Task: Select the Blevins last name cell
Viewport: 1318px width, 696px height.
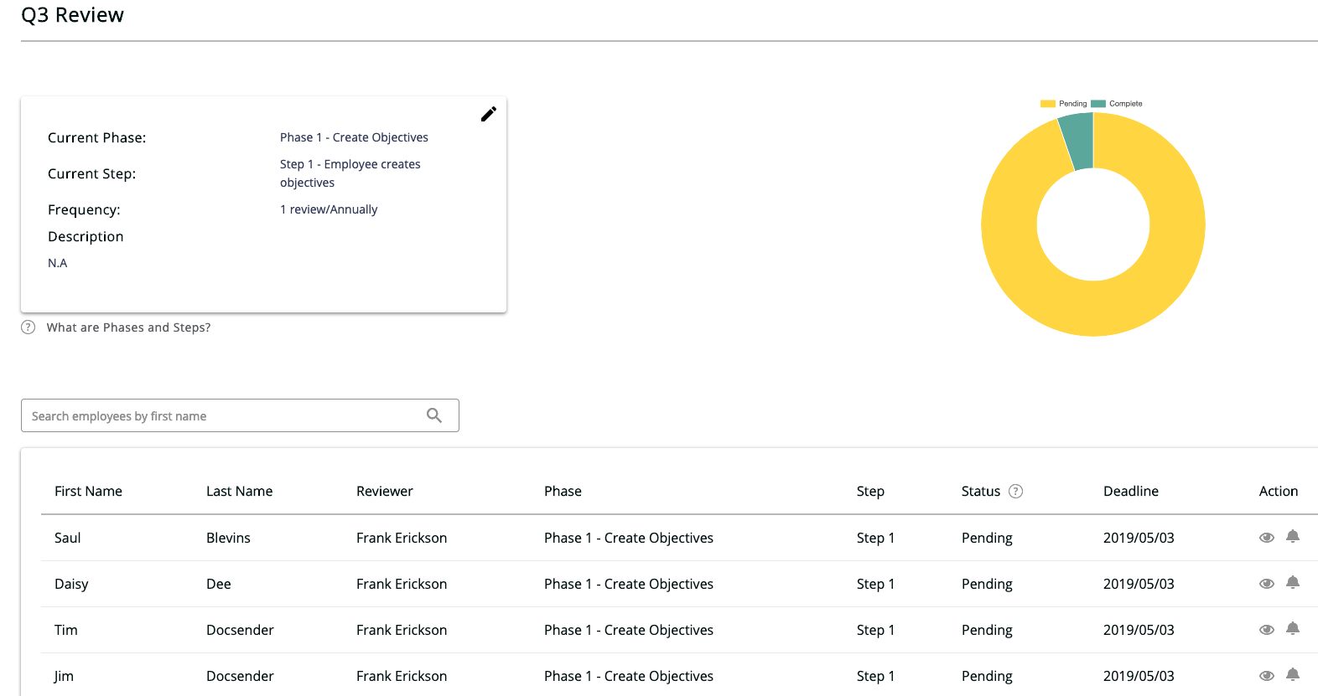Action: 228,538
